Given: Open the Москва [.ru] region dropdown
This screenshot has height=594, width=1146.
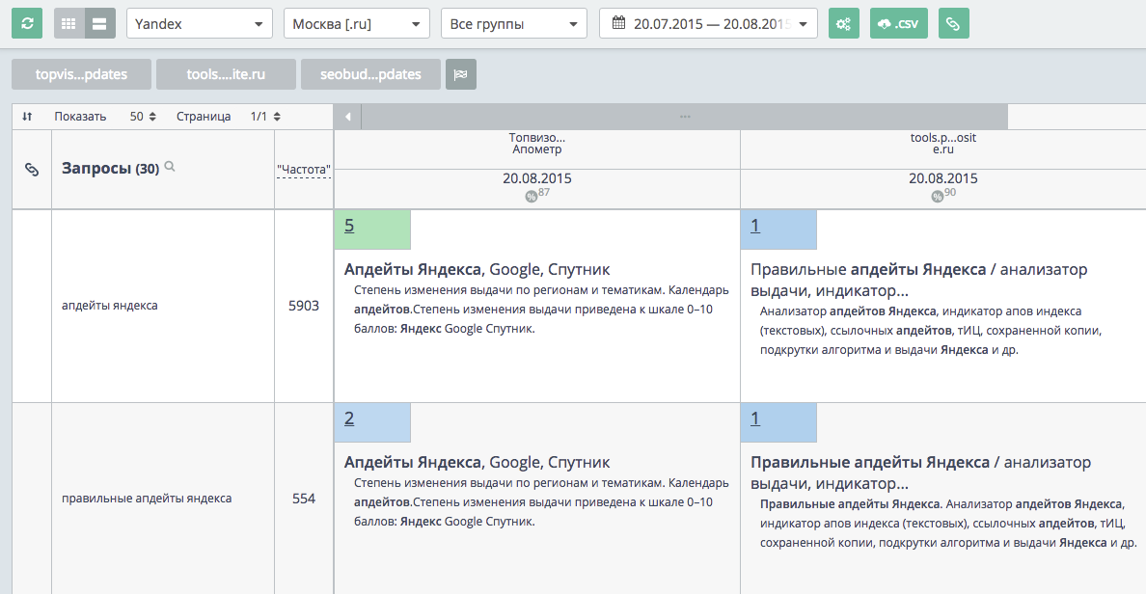Looking at the screenshot, I should 356,23.
